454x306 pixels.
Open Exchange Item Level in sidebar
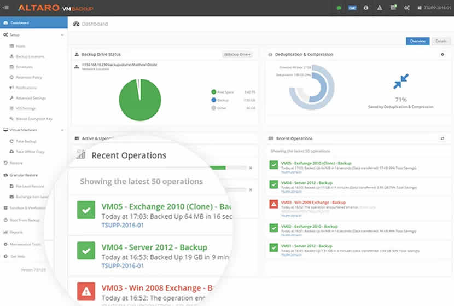(x=29, y=197)
